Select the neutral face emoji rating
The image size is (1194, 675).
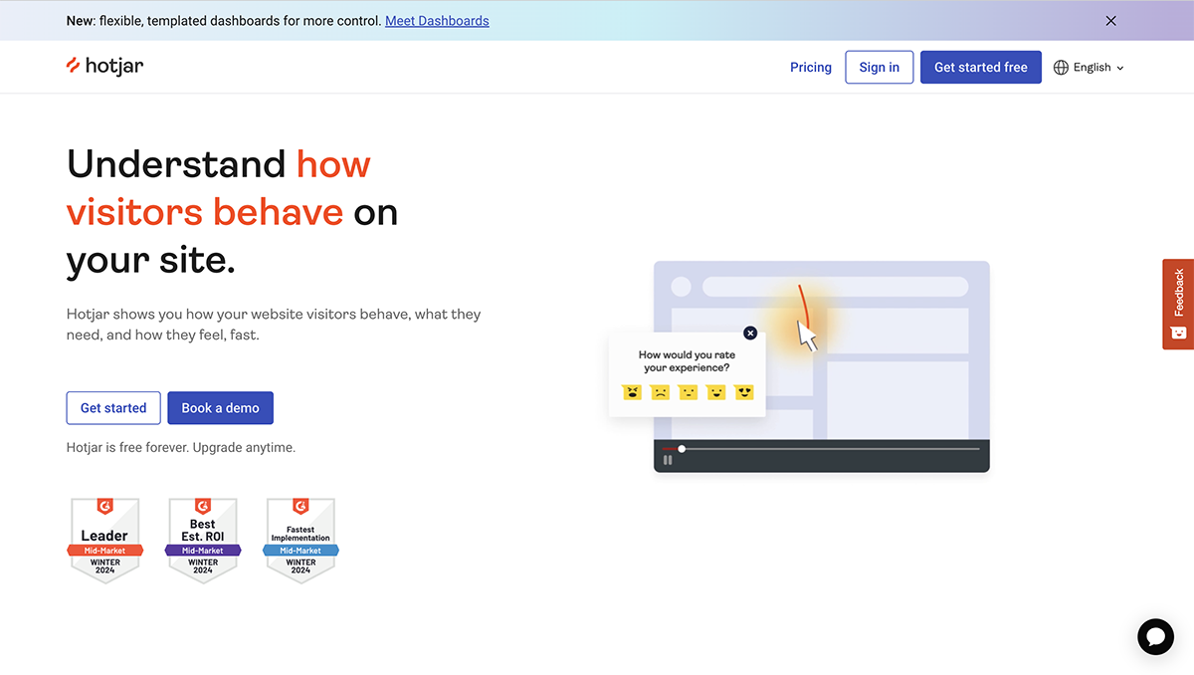[688, 392]
